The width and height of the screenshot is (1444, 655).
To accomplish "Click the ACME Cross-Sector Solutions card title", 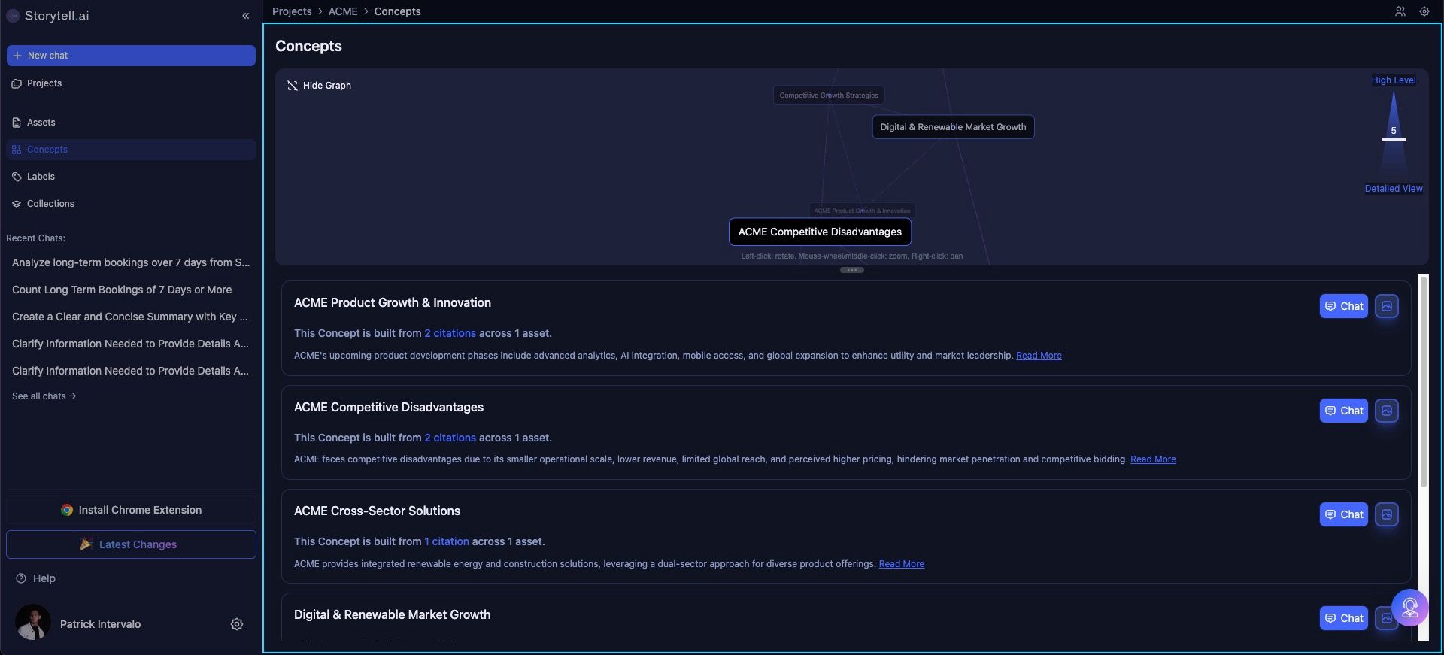I will pyautogui.click(x=377, y=511).
